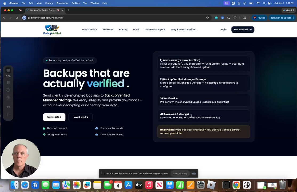Open the Chrome Extensions puzzle icon
The height and width of the screenshot is (192, 297).
235,18
